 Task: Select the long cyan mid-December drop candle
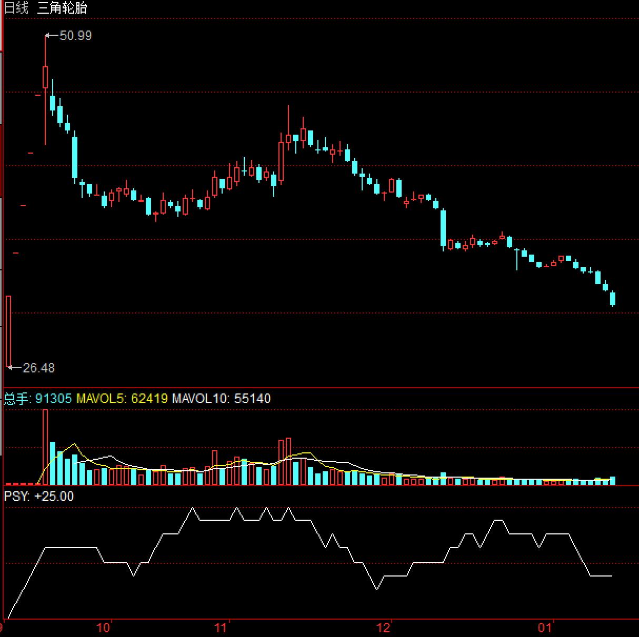443,228
